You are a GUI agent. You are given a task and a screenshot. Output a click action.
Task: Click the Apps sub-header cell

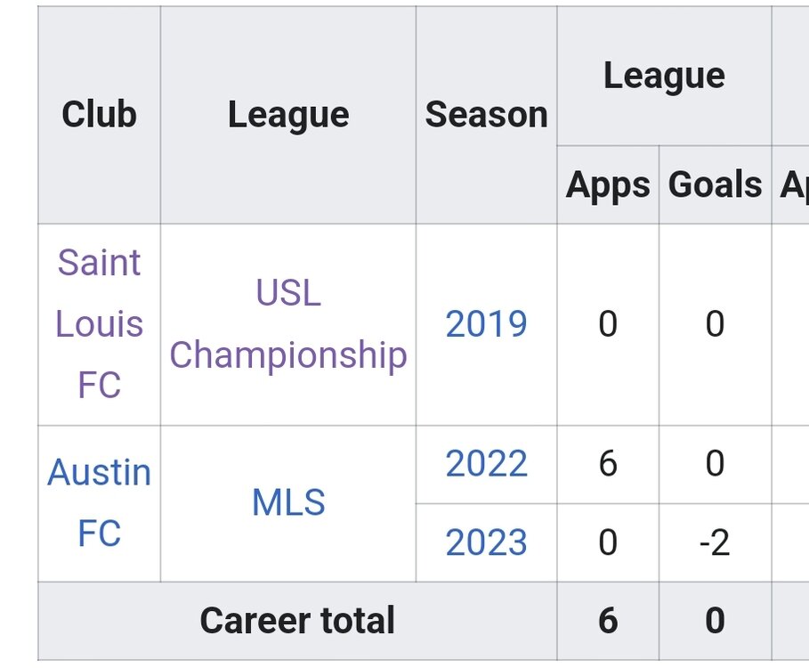pos(608,184)
